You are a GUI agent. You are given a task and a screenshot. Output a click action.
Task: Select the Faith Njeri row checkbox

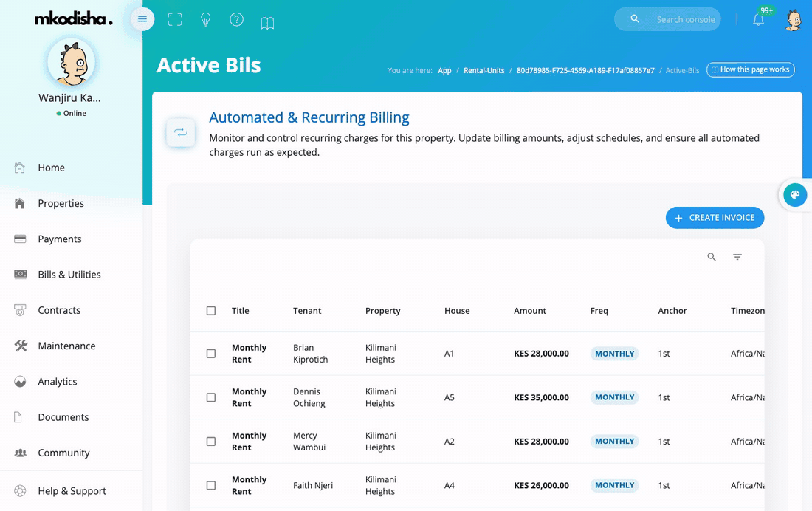(211, 486)
